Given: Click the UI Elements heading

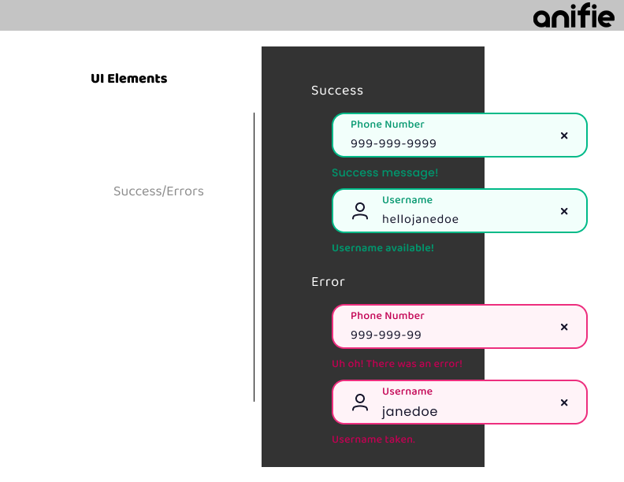Looking at the screenshot, I should (129, 78).
